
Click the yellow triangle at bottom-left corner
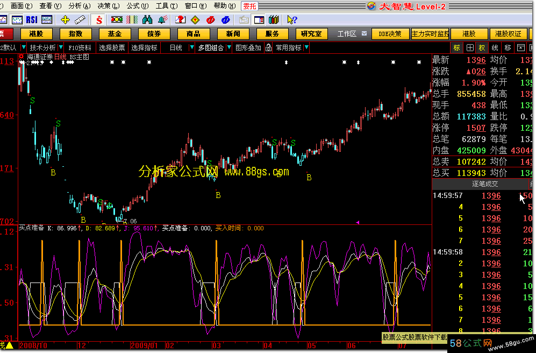pos(9,345)
